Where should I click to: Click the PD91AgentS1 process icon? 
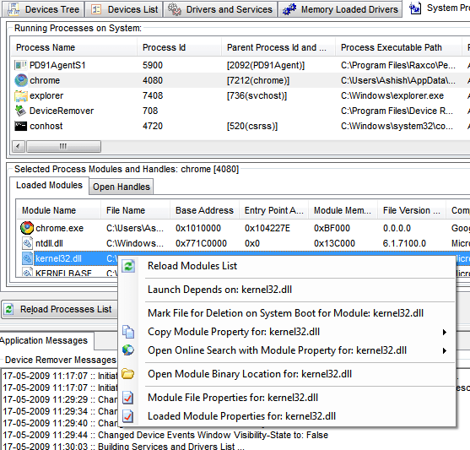click(21, 65)
